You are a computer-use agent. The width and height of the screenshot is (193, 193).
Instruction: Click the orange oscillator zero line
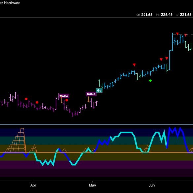pos(96,152)
